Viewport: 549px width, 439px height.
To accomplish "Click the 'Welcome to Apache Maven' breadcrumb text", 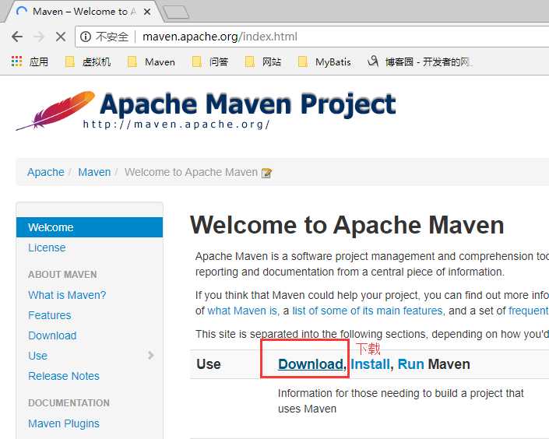I will click(191, 172).
